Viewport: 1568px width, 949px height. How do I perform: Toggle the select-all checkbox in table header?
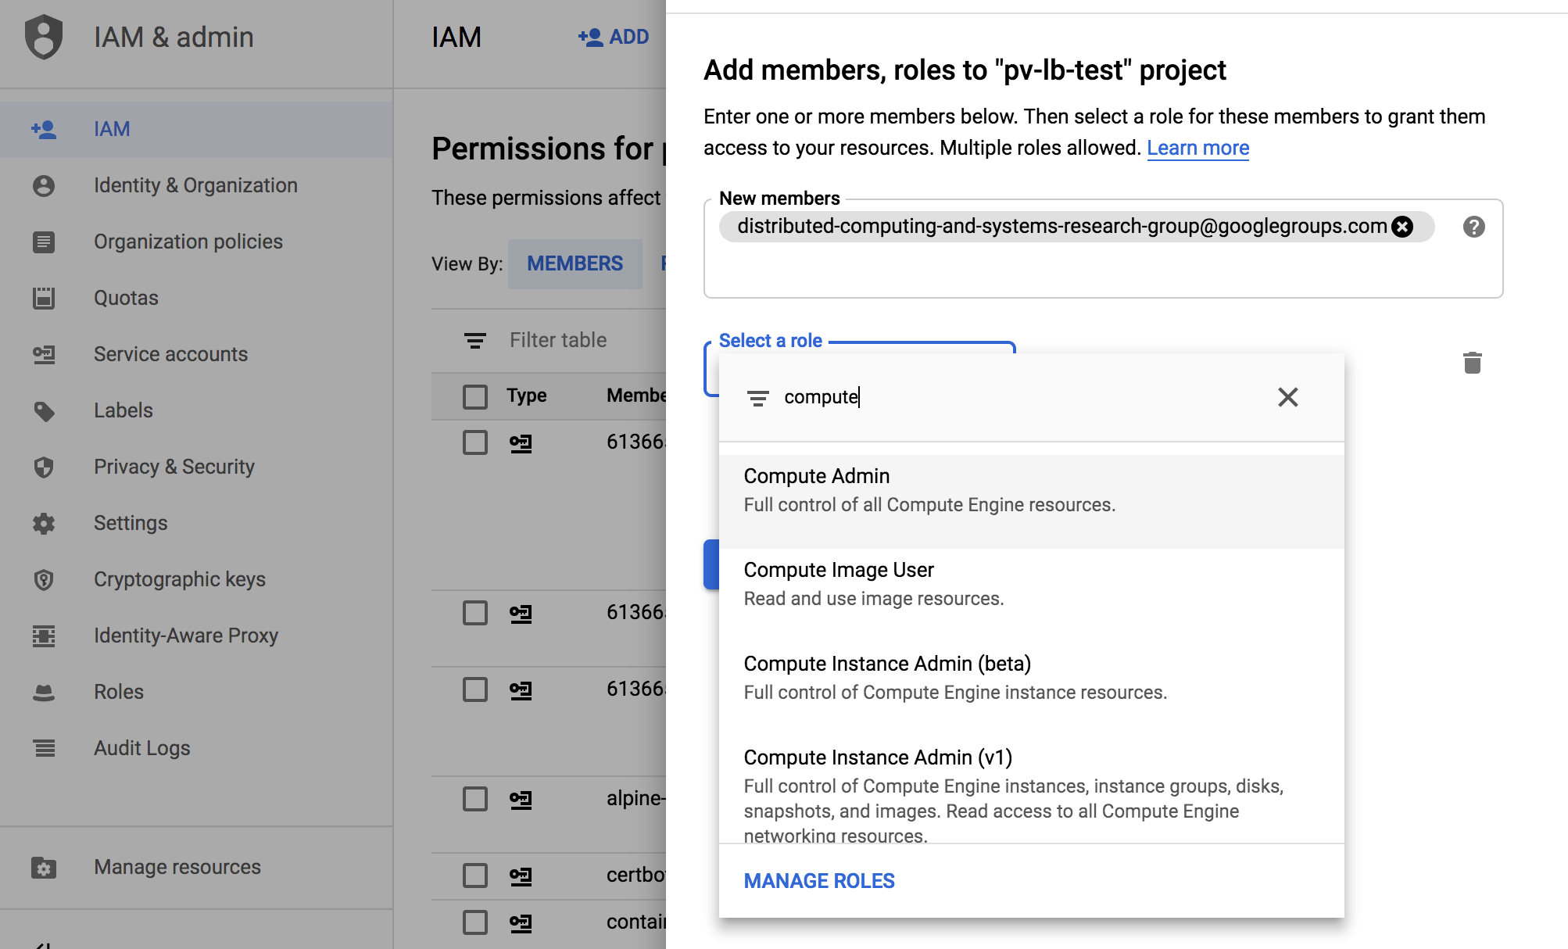click(x=474, y=396)
